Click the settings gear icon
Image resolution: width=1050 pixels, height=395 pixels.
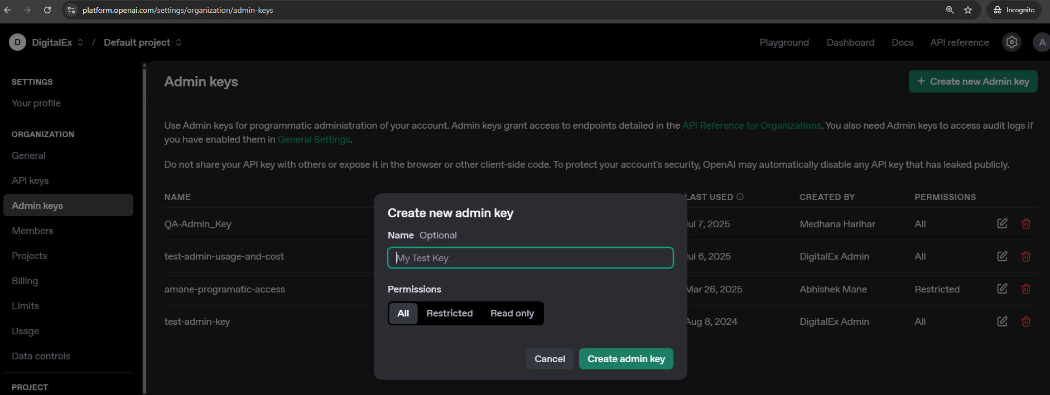(x=1012, y=42)
